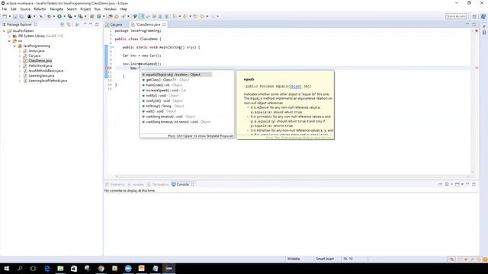This screenshot has width=488, height=274.
Task: Collapse the src folder node
Action: click(9, 41)
